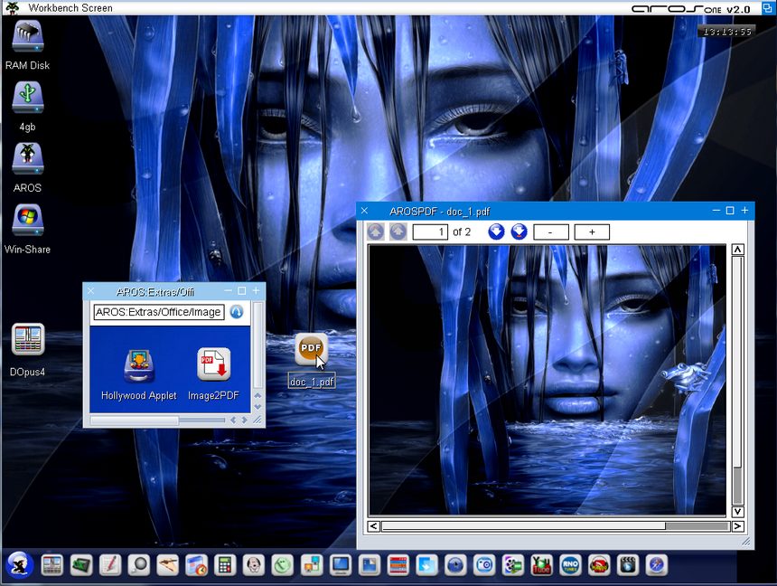The width and height of the screenshot is (777, 586).
Task: Click the AROS:Extras/Office path field
Action: (158, 312)
